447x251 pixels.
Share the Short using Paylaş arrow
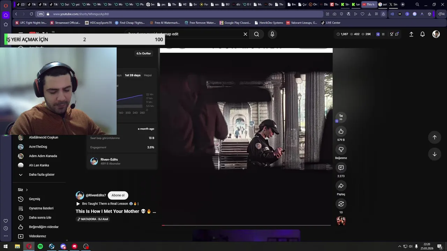(341, 186)
